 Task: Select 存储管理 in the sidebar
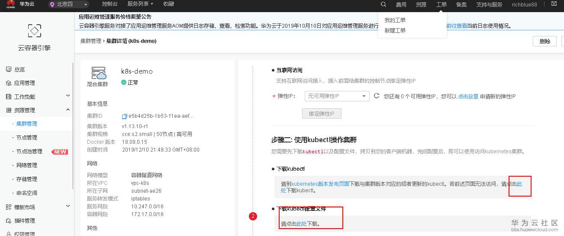click(27, 179)
